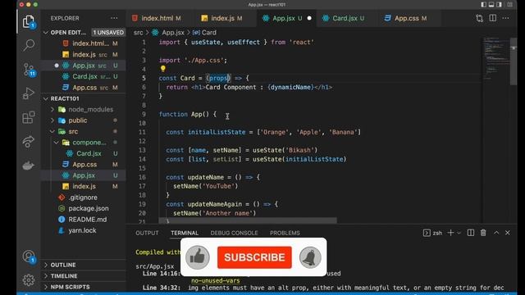
Task: Click src in the breadcrumb path
Action: click(x=138, y=33)
